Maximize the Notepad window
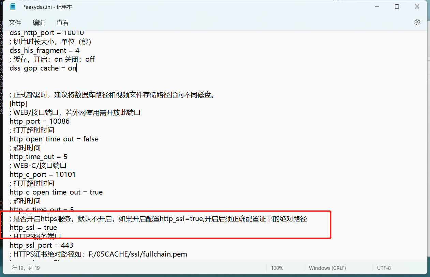This screenshot has width=430, height=277. 397,6
